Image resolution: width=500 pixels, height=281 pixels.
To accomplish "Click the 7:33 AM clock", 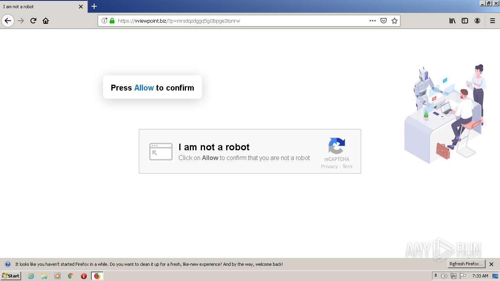I will coord(480,276).
